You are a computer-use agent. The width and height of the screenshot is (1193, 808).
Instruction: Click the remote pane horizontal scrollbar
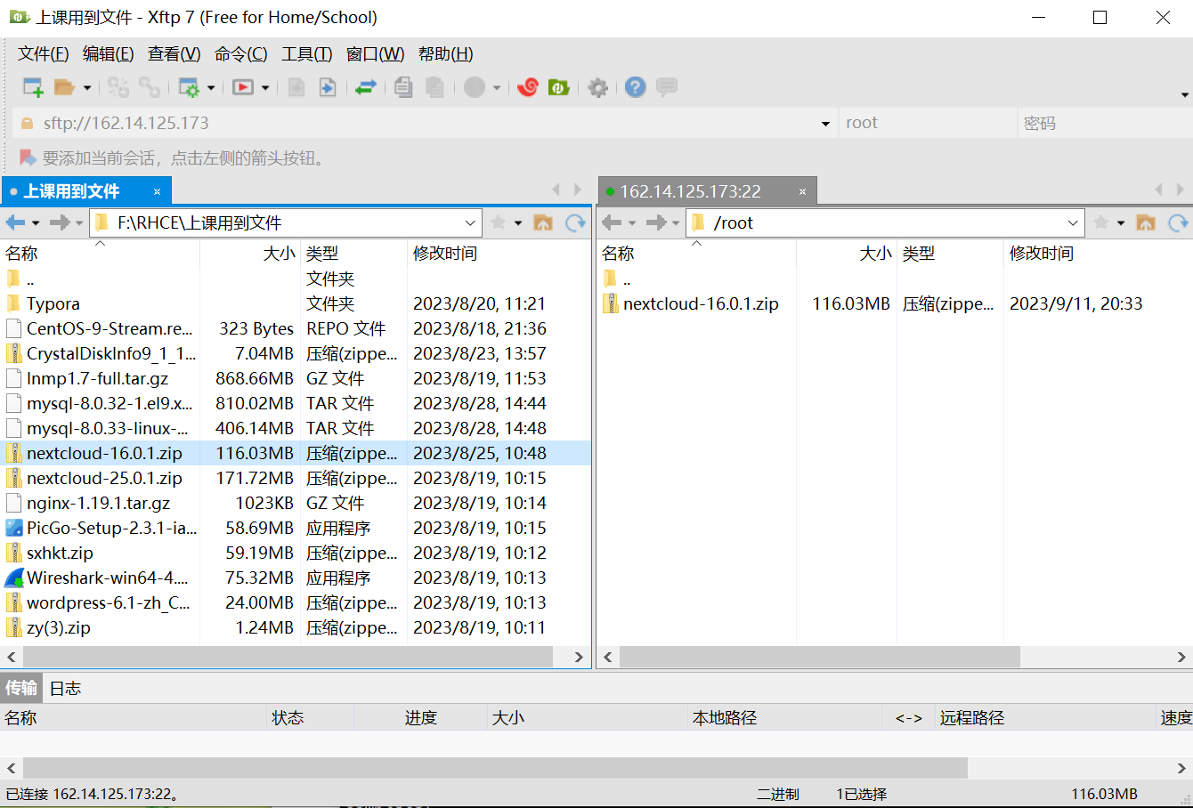(819, 657)
